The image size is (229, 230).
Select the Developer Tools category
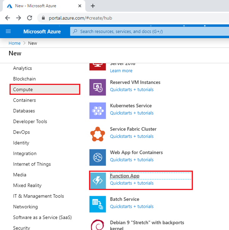[30, 121]
